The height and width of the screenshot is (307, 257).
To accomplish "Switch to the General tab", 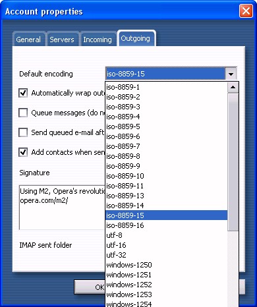I will (28, 40).
